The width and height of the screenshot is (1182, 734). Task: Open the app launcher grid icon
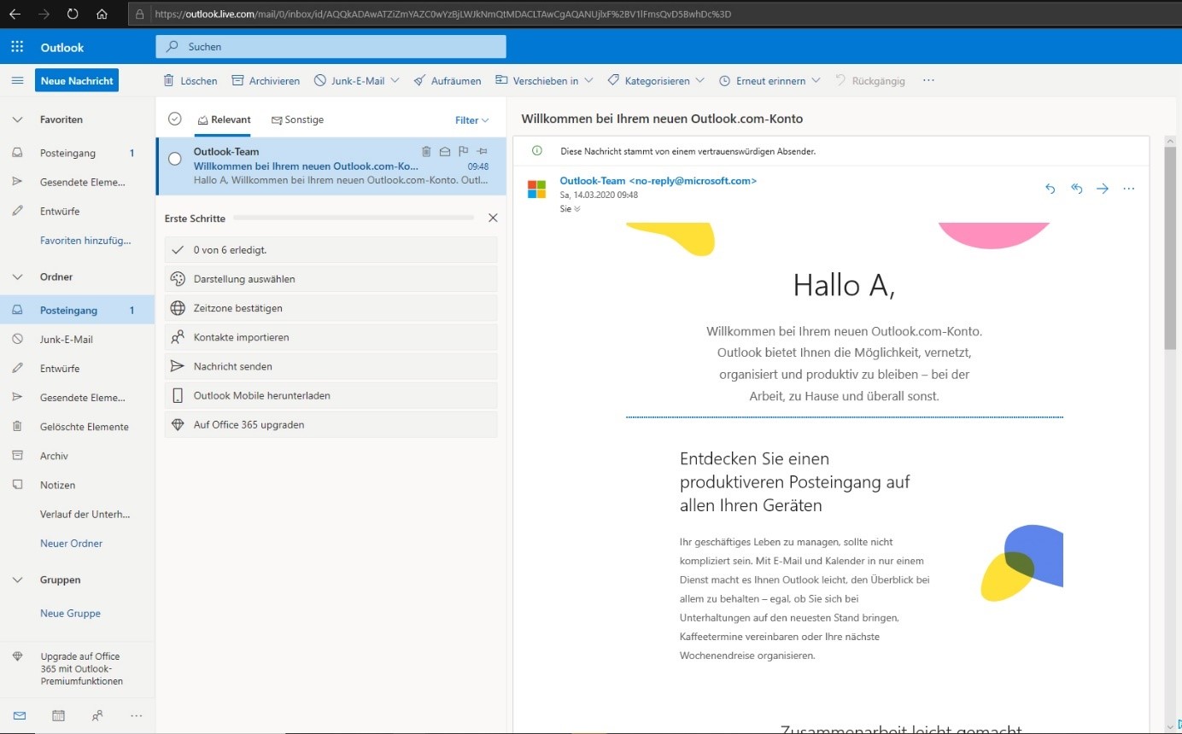[x=17, y=47]
